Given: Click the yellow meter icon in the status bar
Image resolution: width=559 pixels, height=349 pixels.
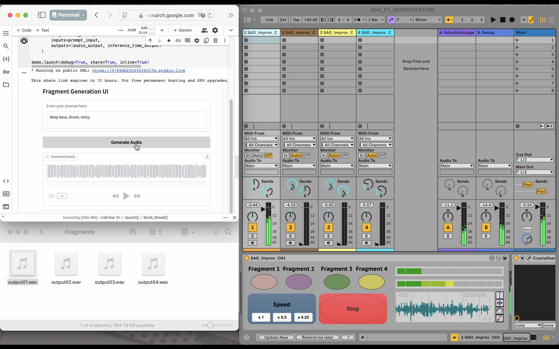Looking at the screenshot, I should [546, 338].
